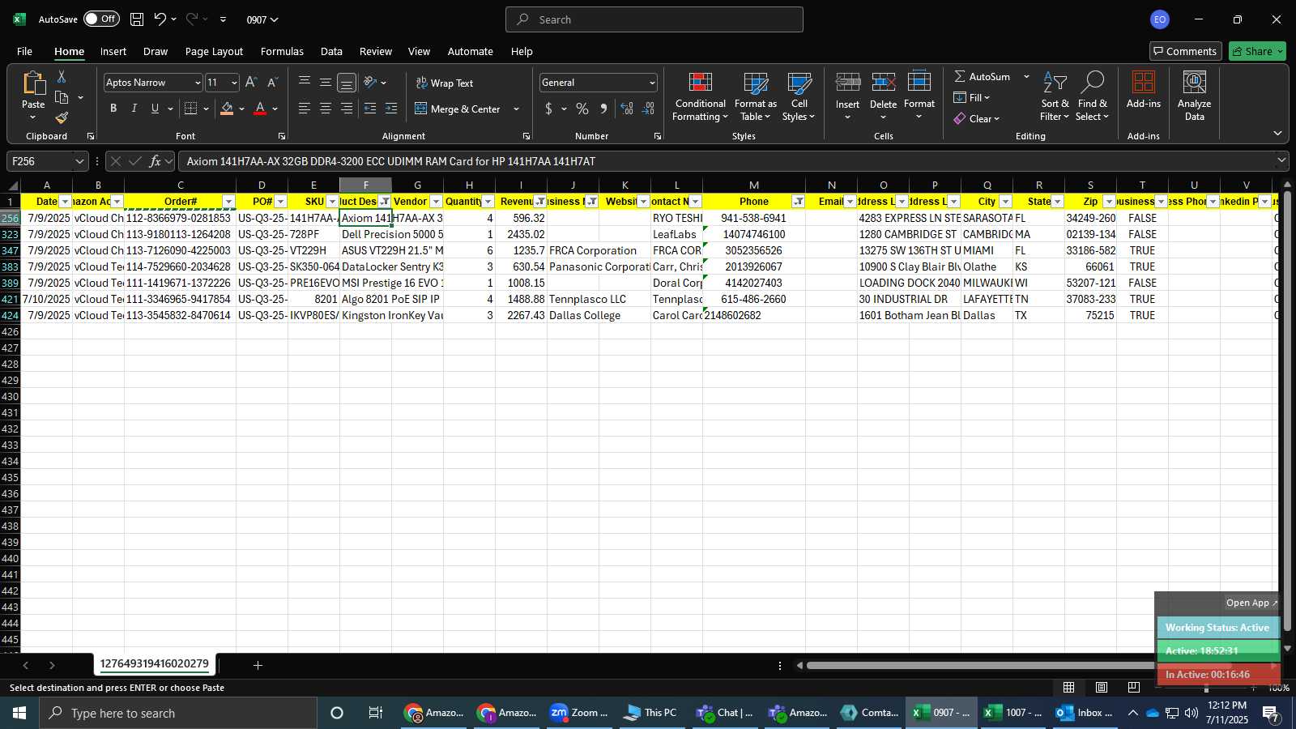Screen dimensions: 1296x729
Task: Click the Search box in title bar
Action: tap(654, 19)
